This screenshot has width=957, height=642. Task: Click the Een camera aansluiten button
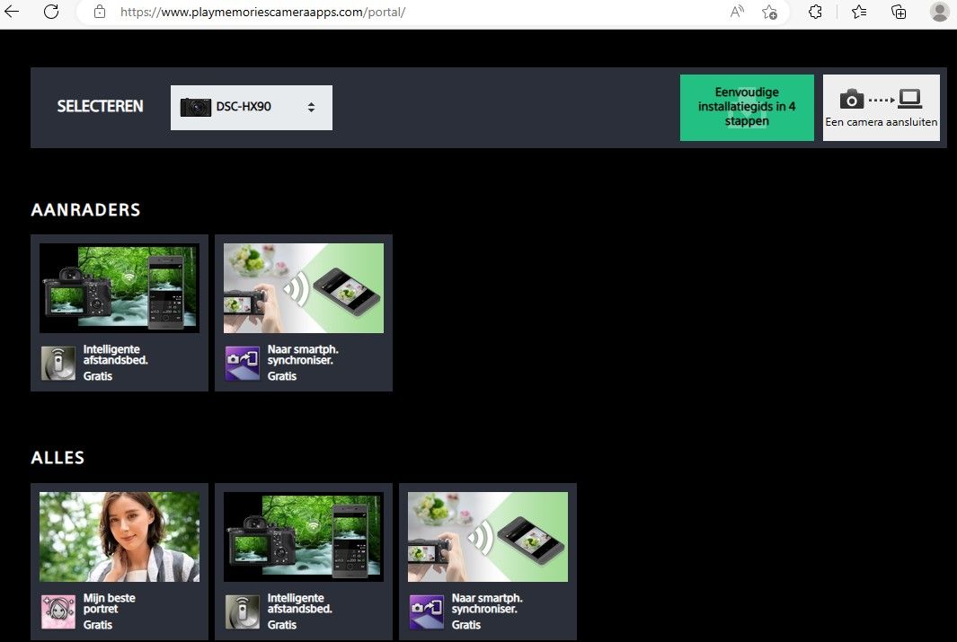(x=881, y=108)
